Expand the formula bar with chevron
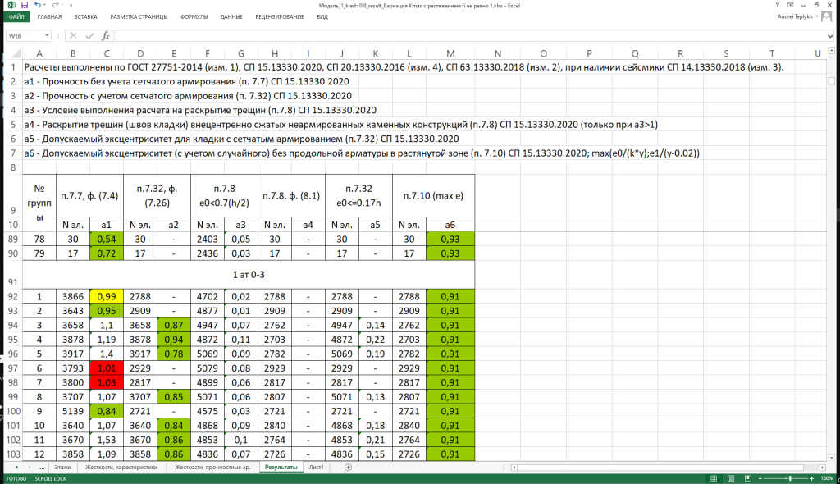The image size is (840, 484). [832, 36]
